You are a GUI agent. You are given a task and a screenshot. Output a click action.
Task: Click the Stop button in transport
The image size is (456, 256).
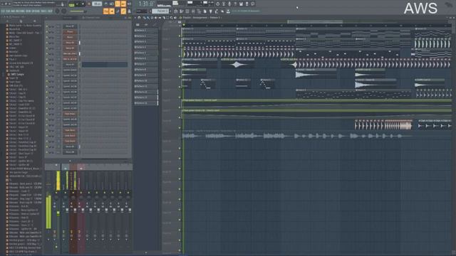click(x=83, y=4)
